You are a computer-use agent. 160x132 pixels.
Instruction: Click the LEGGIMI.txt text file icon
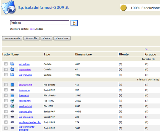tap(12, 84)
